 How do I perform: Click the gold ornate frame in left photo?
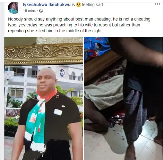coord(44,53)
